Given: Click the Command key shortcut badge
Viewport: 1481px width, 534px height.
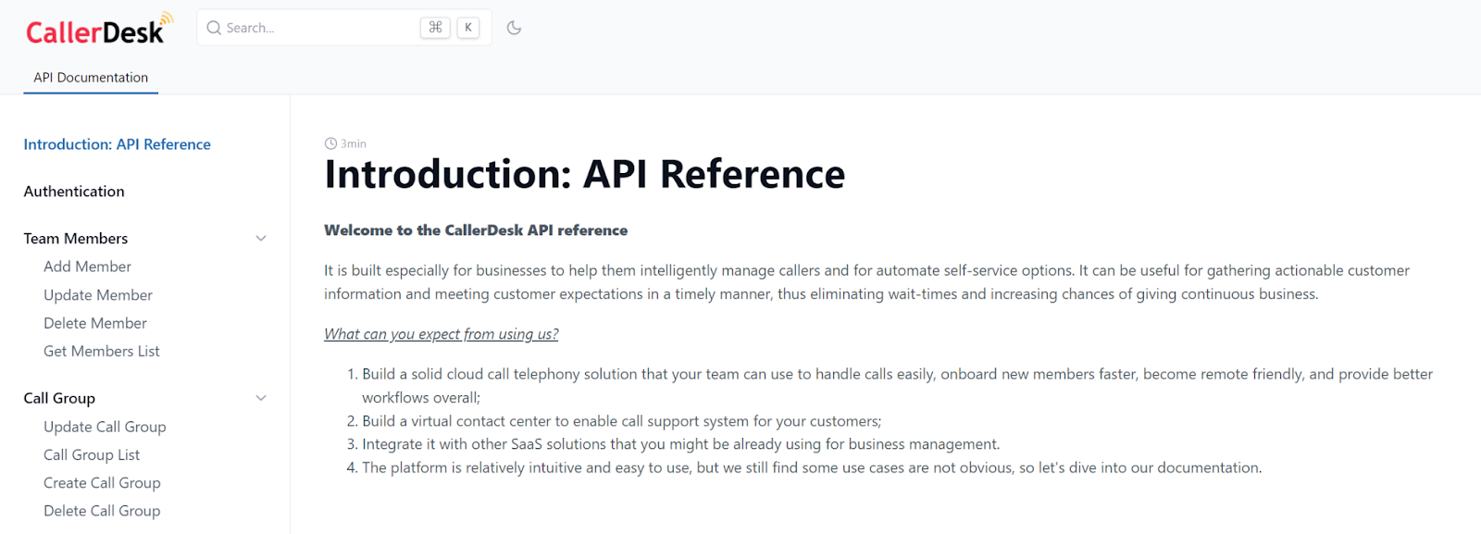Looking at the screenshot, I should pos(435,28).
